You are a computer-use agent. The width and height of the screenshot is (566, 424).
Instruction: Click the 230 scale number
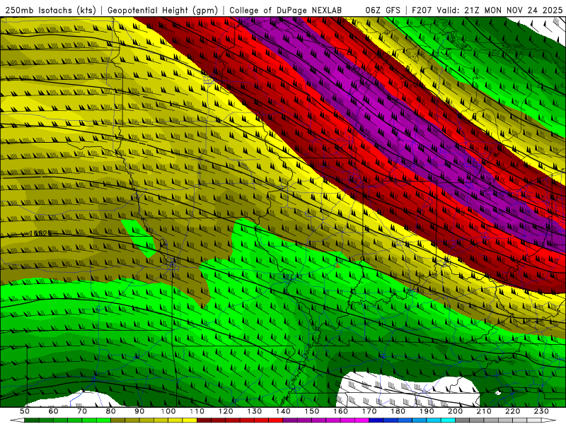[x=541, y=411]
